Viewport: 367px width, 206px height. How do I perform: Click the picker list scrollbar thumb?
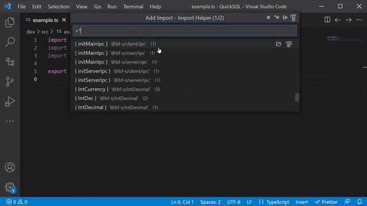(x=297, y=97)
